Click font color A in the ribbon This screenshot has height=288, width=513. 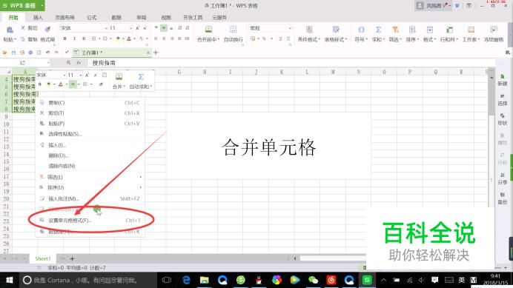[129, 39]
